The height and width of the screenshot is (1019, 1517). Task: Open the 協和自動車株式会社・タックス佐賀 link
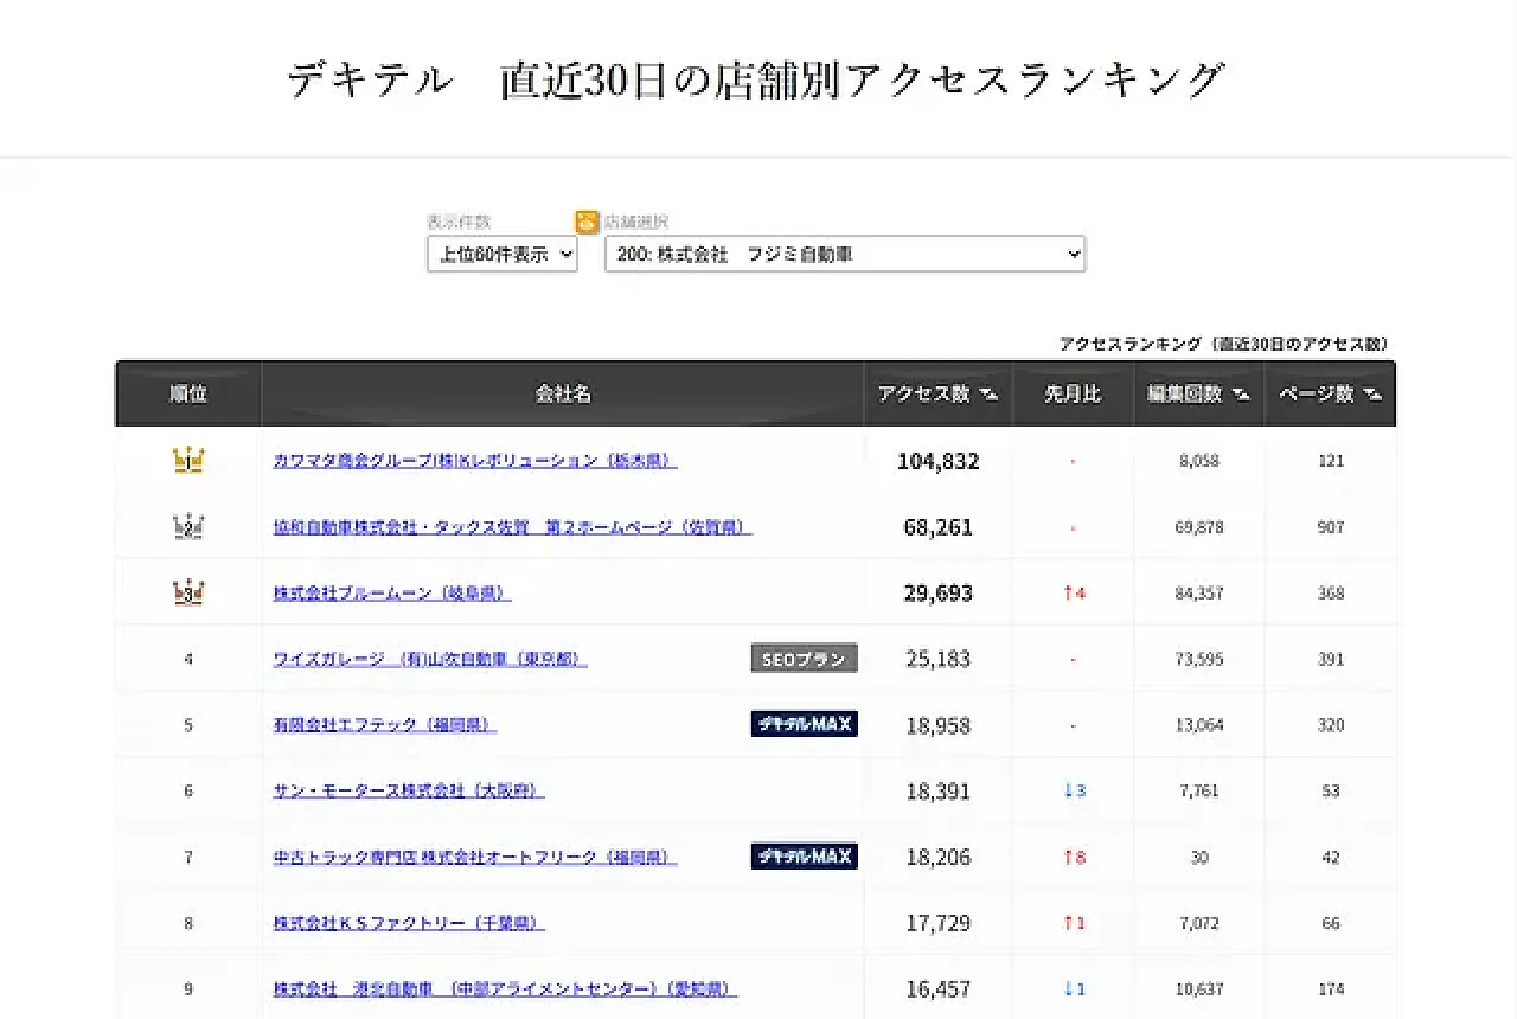tap(512, 527)
